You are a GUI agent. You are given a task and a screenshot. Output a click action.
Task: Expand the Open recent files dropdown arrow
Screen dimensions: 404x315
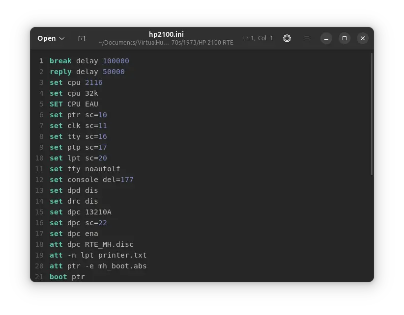(62, 38)
